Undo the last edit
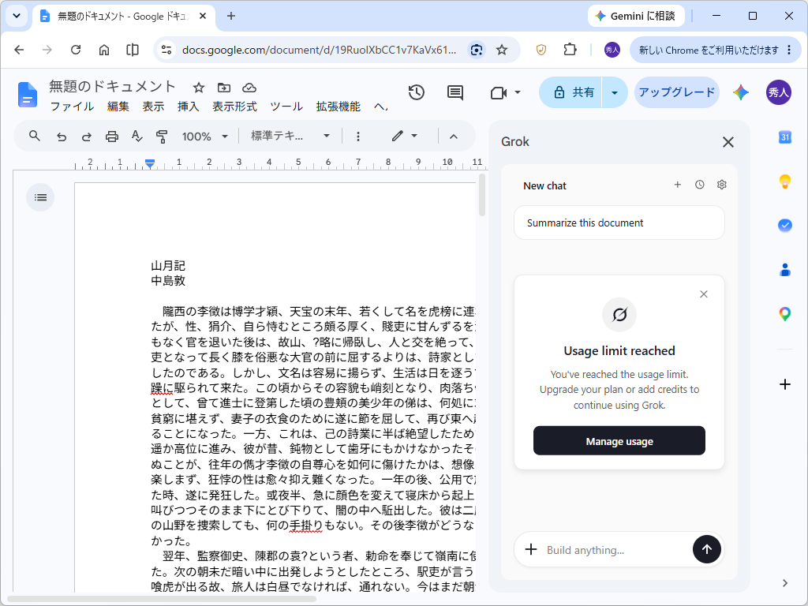The height and width of the screenshot is (606, 808). (x=62, y=137)
